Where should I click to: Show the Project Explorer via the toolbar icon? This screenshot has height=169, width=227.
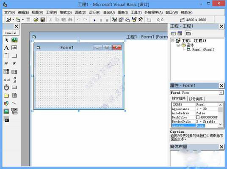(x=114, y=19)
